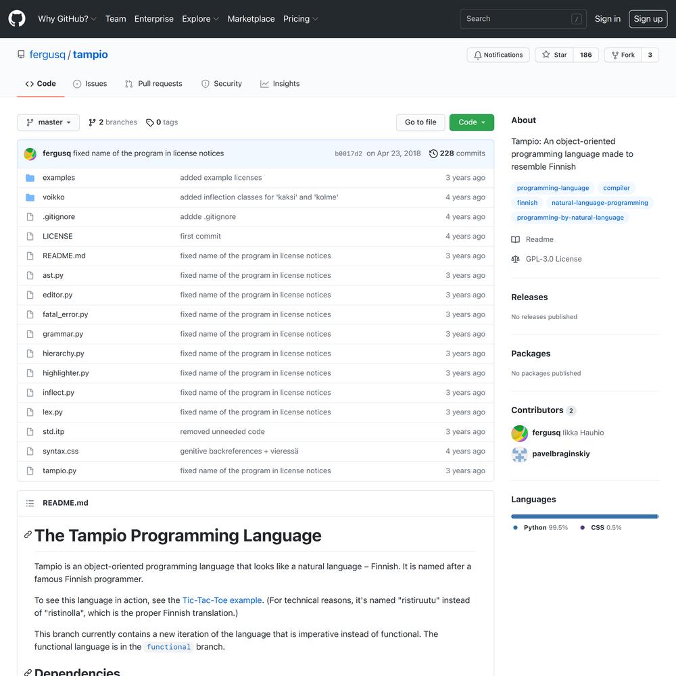Click the pavelbraginskiy contributor avatar
This screenshot has height=676, width=676.
519,454
